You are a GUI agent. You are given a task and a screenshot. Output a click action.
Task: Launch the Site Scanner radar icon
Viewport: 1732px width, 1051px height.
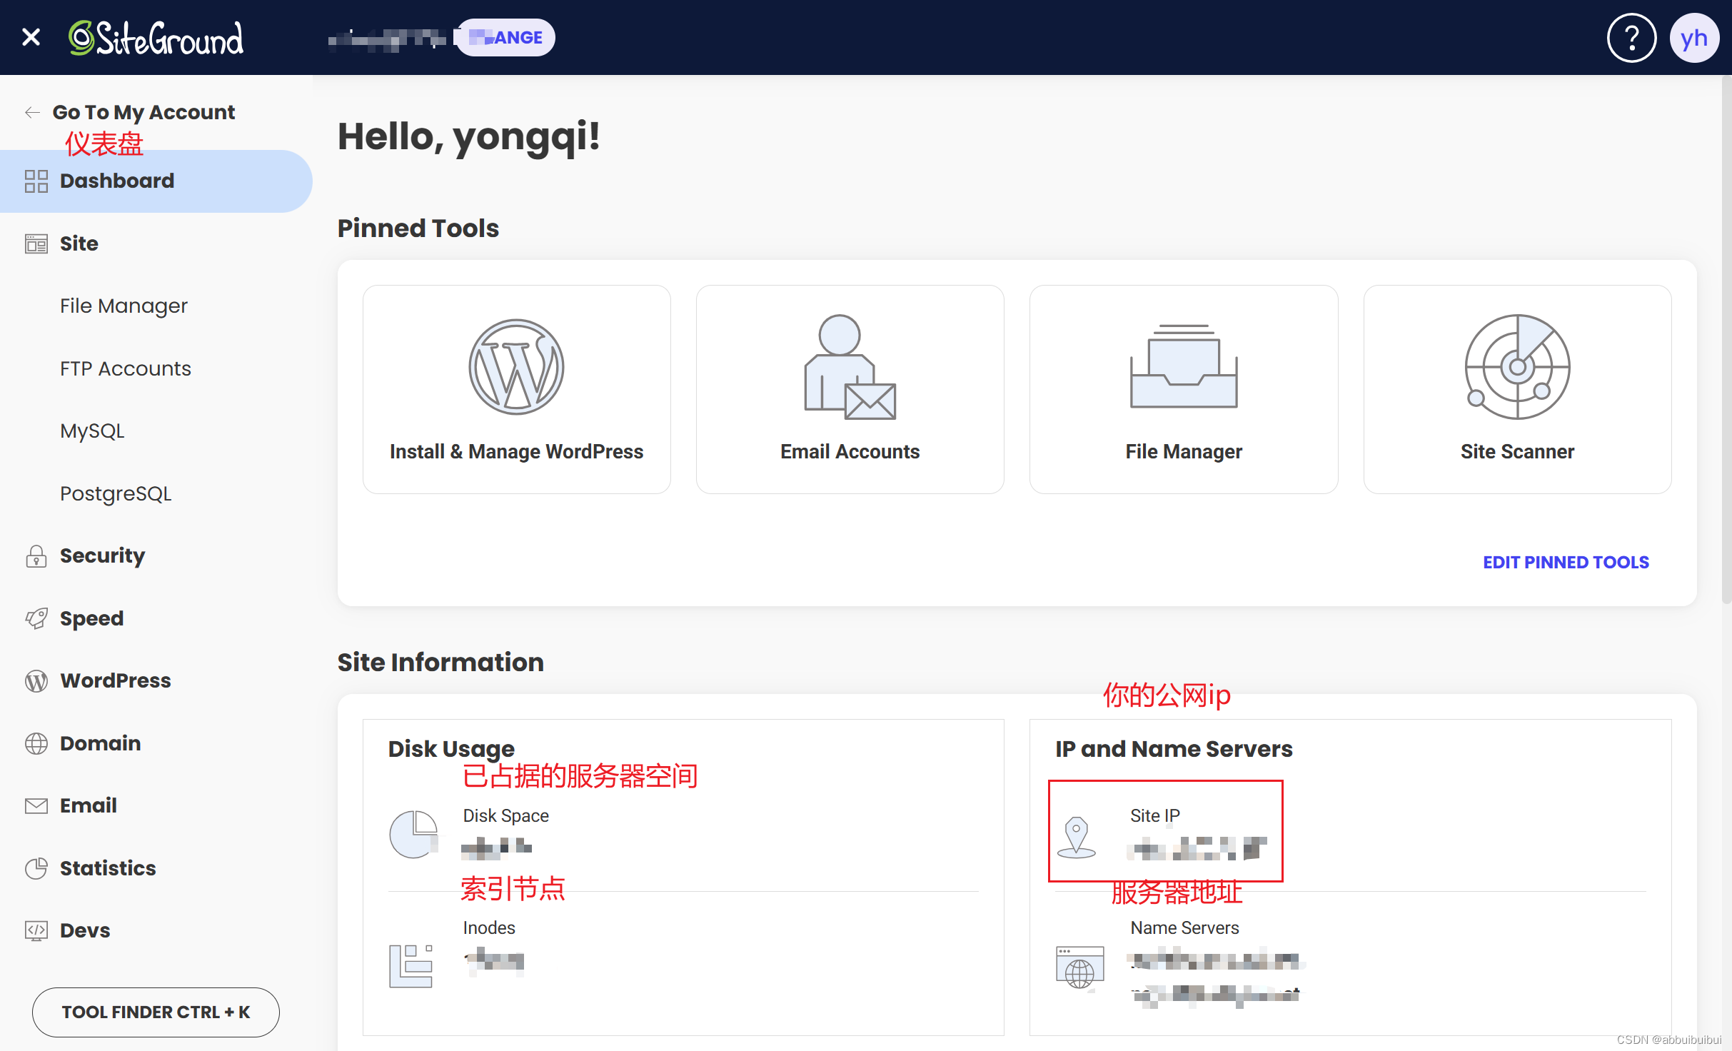point(1517,367)
